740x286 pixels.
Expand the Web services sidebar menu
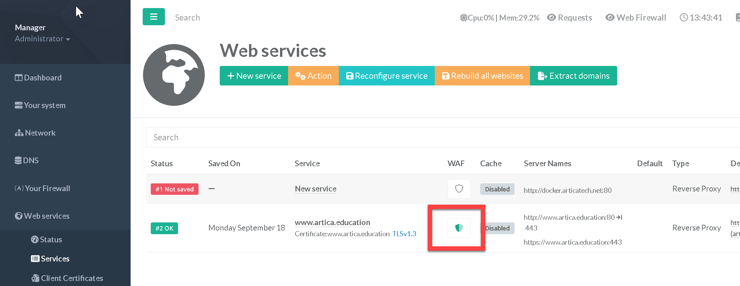(x=46, y=216)
